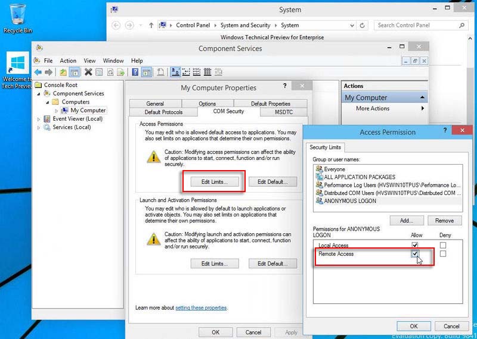Click Edit Limits under Launch and Activation Permissions
Image resolution: width=477 pixels, height=339 pixels.
[x=215, y=263]
